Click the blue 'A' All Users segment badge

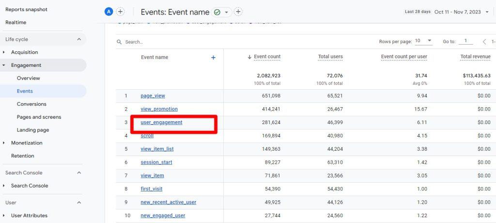click(109, 12)
